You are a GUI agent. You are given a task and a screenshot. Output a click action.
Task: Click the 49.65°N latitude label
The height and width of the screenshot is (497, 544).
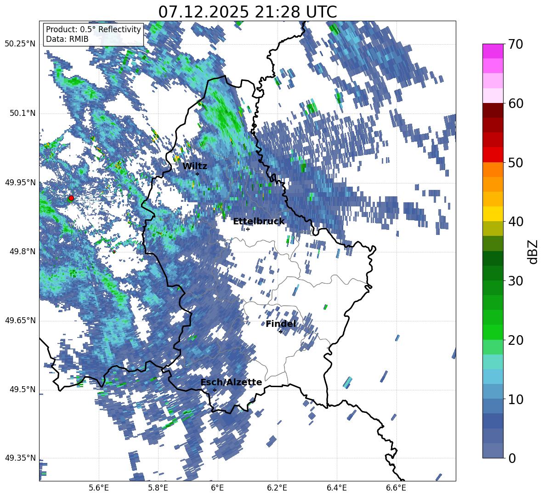click(x=20, y=320)
